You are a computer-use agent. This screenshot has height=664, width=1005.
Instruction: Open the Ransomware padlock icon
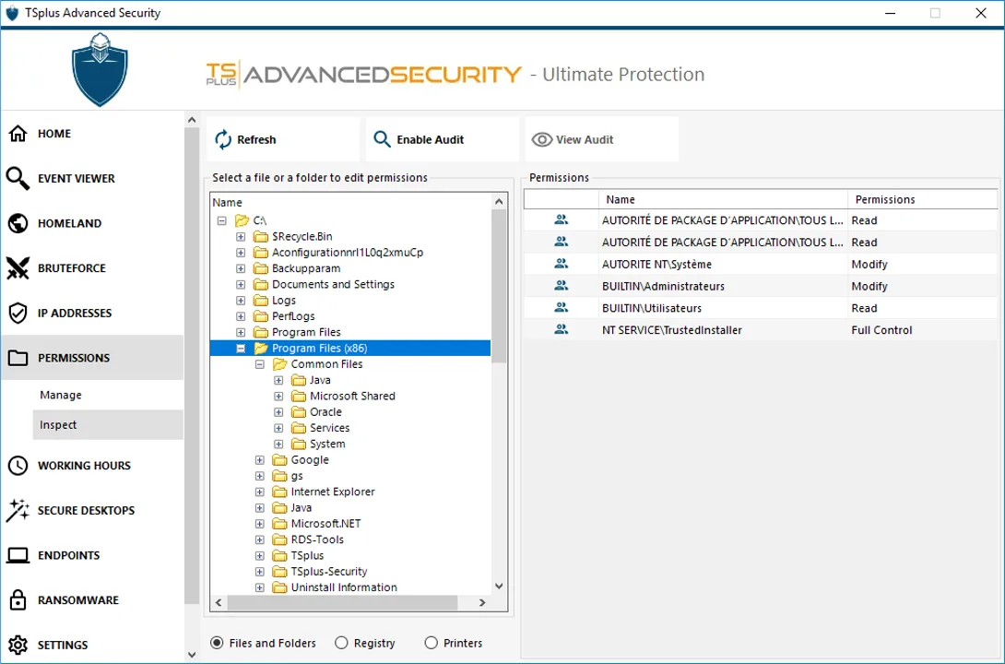pos(18,600)
